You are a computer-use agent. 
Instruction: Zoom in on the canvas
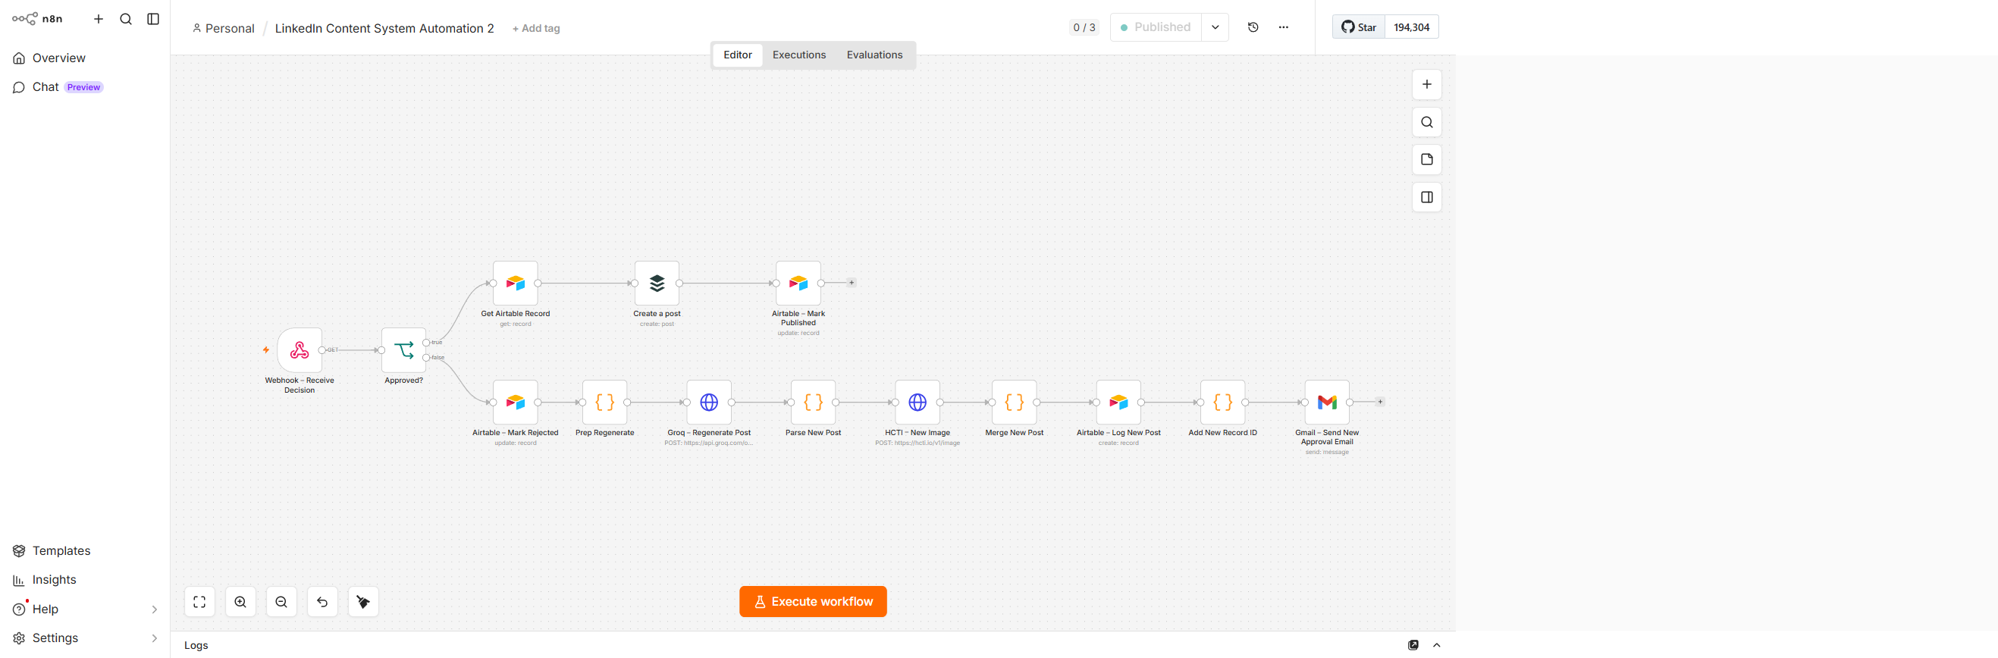click(240, 602)
